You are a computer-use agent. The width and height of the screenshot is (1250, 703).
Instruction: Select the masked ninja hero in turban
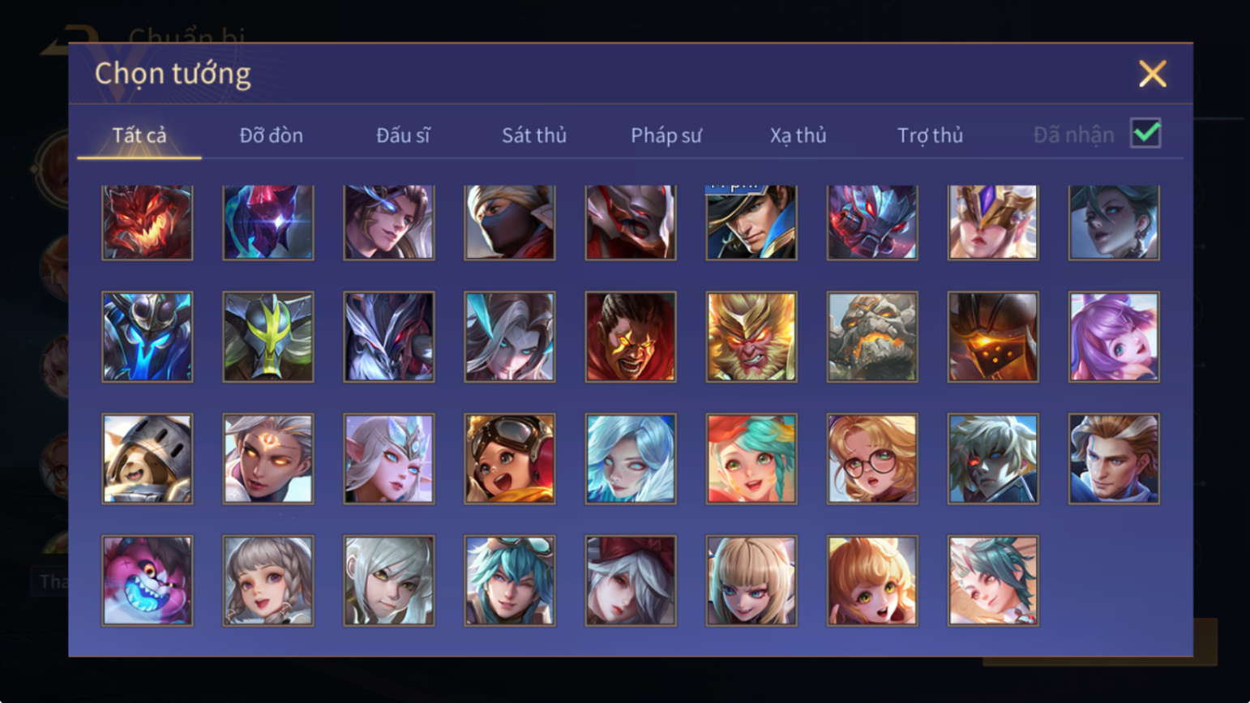(x=510, y=222)
